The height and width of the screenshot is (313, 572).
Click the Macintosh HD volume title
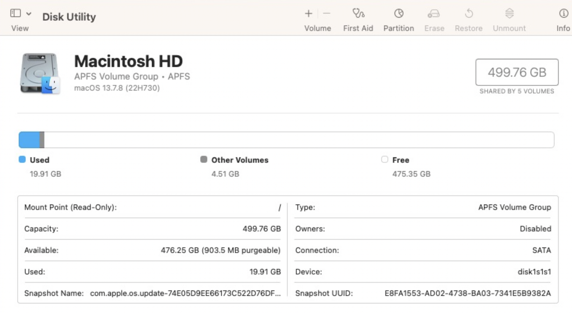tap(128, 61)
